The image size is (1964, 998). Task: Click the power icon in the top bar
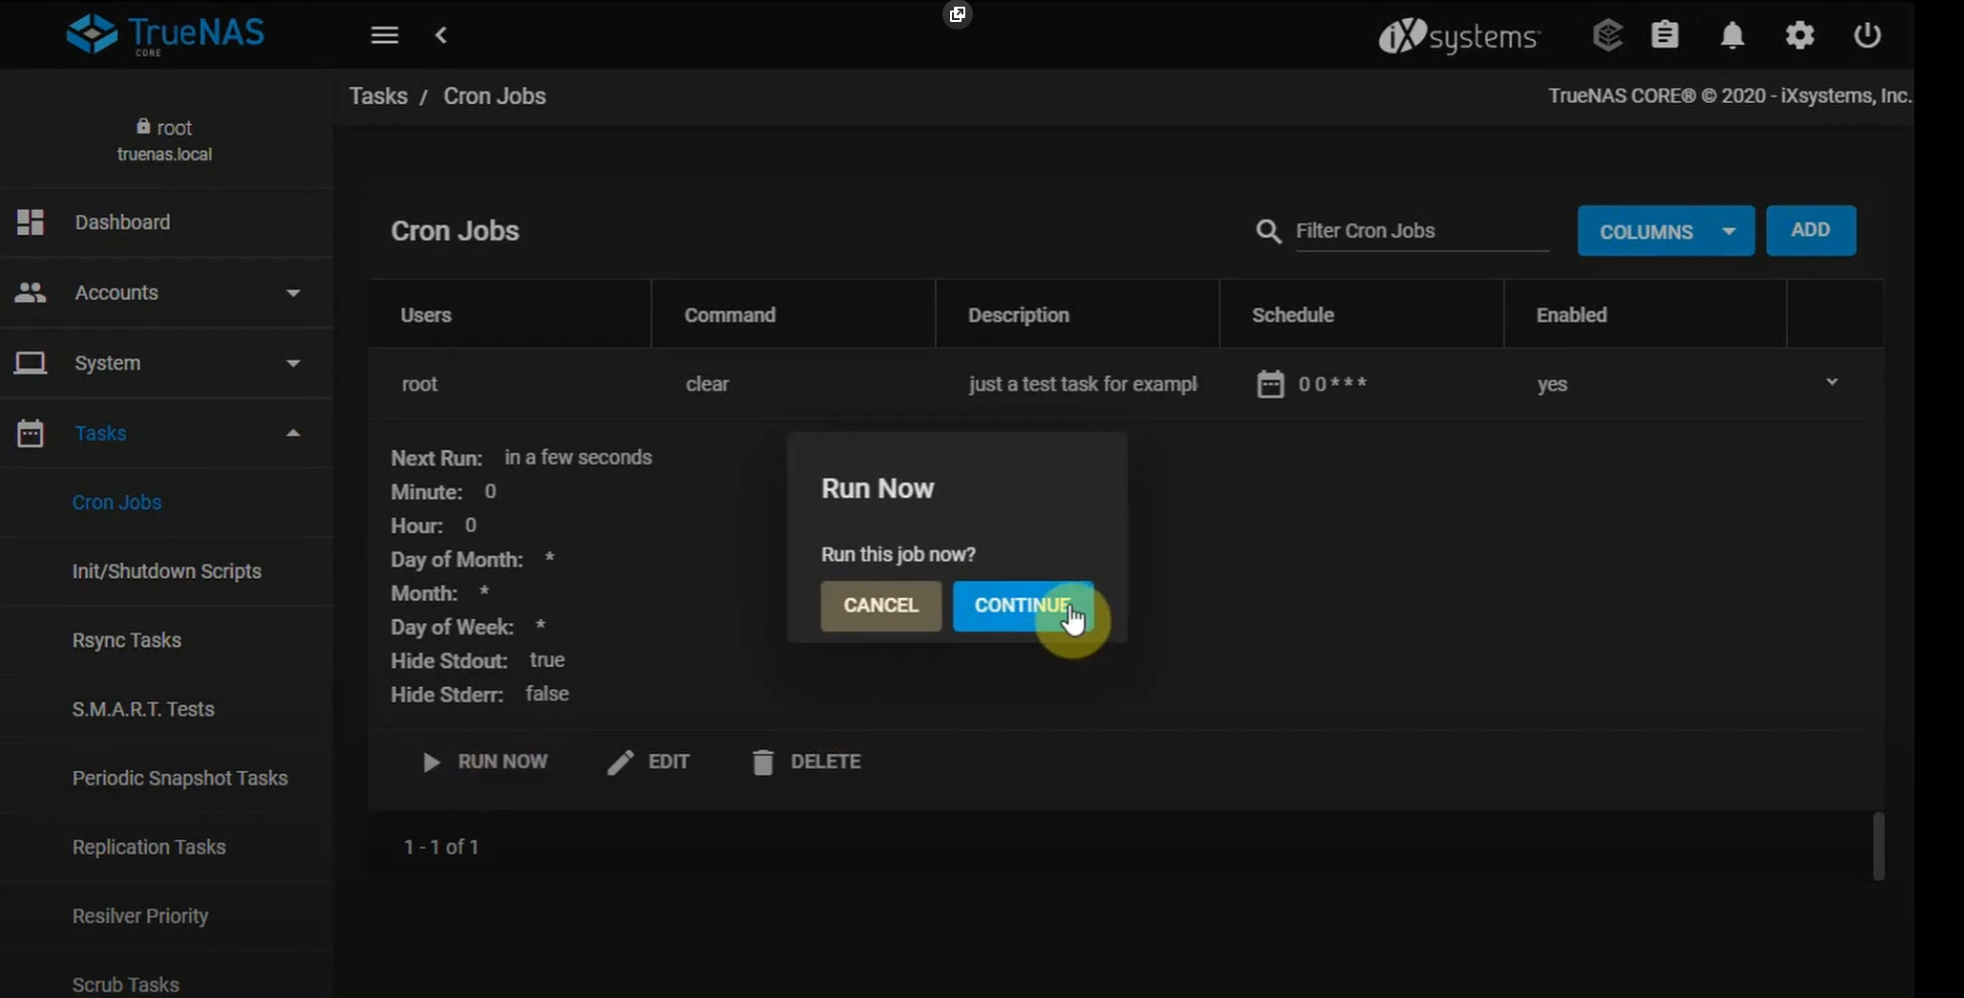click(1866, 34)
